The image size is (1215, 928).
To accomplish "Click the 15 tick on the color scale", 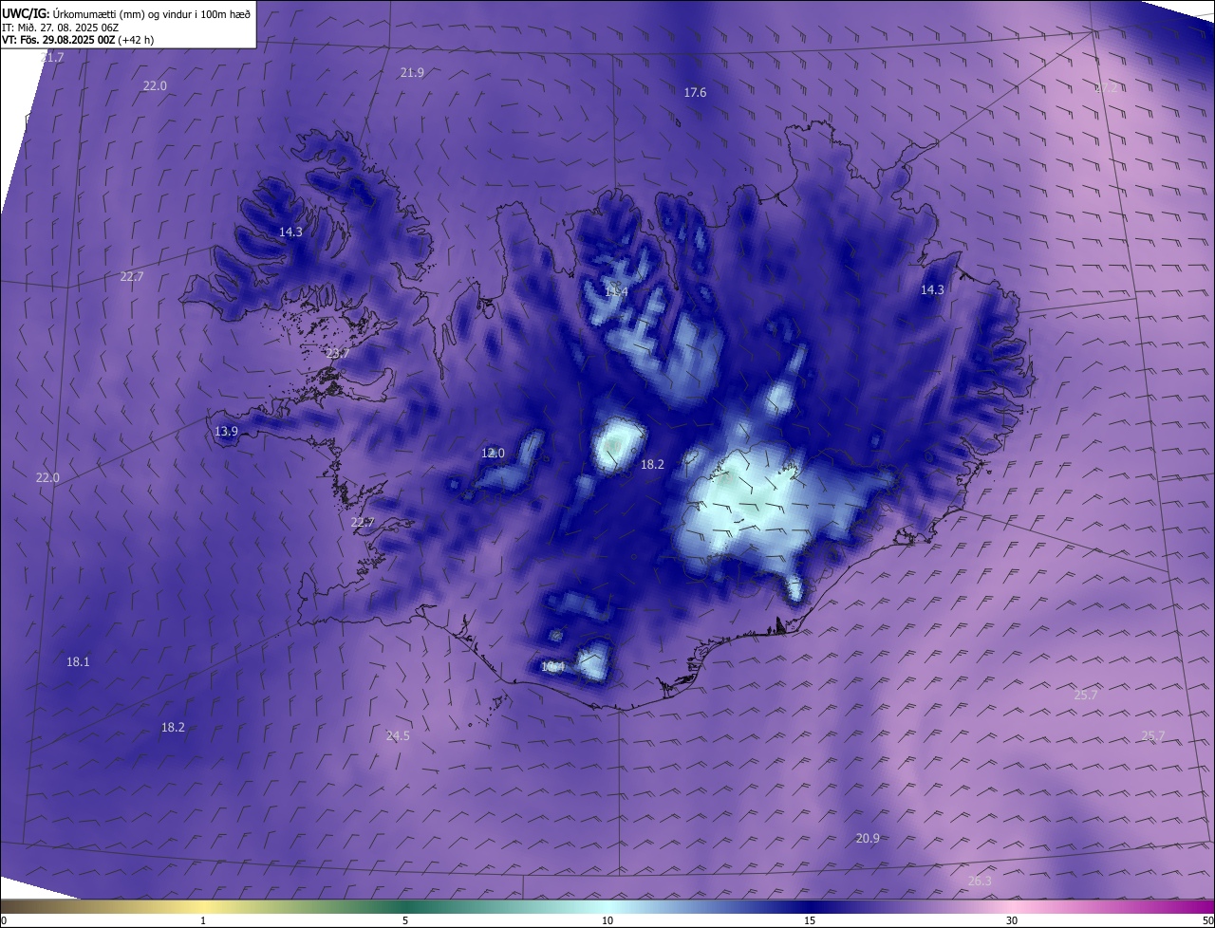I will (810, 920).
